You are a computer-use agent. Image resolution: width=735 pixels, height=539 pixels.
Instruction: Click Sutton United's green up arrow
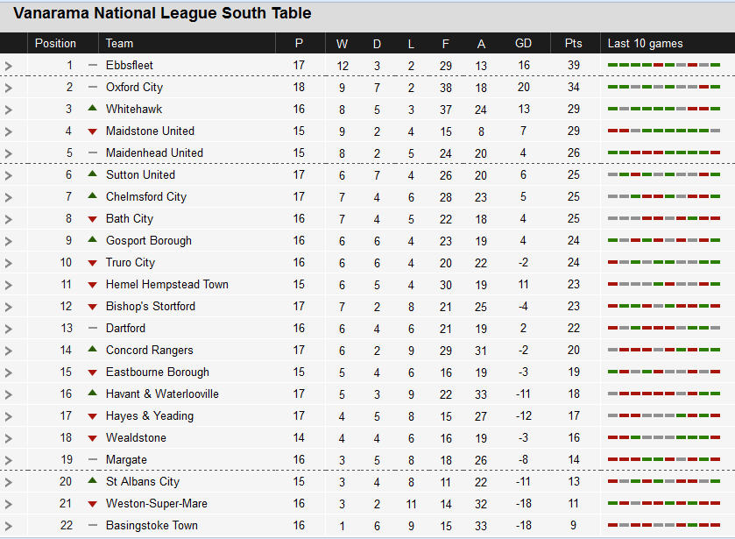coord(92,174)
